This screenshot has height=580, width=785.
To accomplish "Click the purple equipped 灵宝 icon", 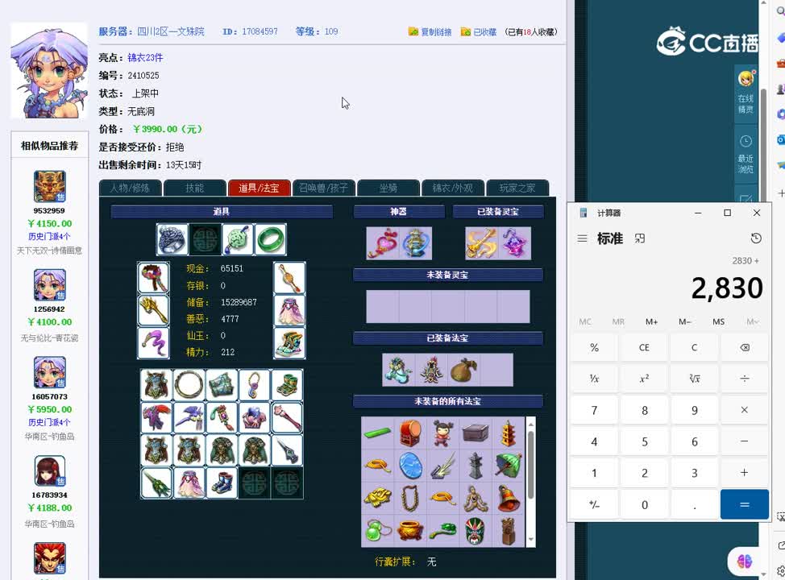I will point(515,243).
